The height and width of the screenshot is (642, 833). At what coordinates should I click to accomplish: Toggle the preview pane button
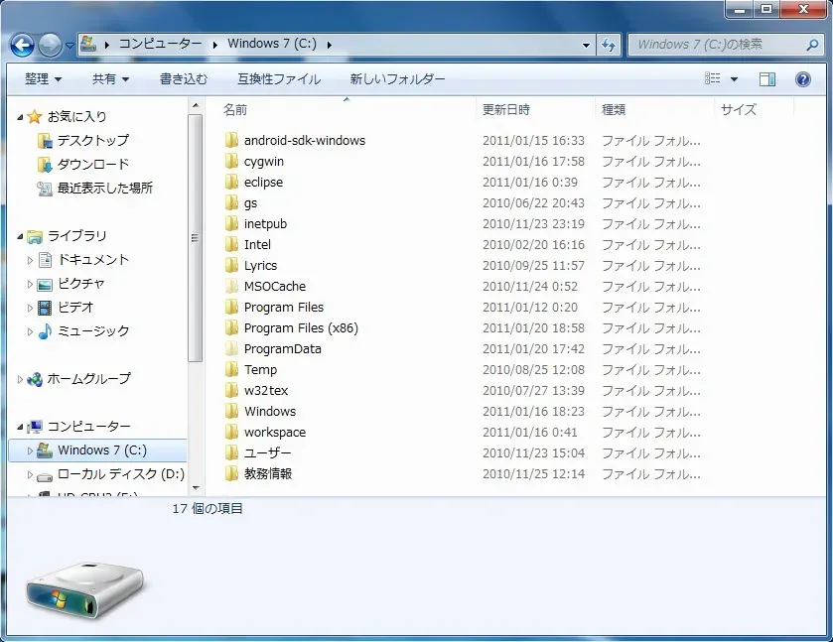click(x=767, y=79)
